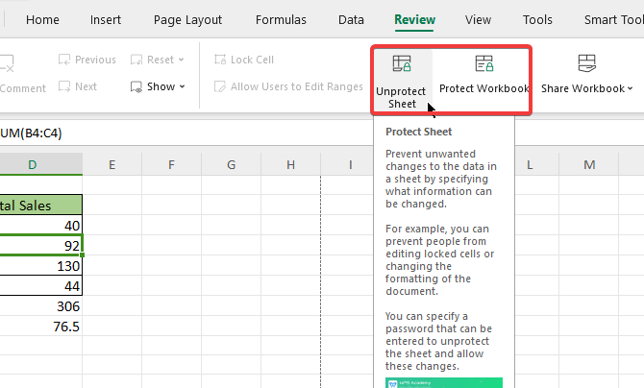
Task: Select the cell with value 306
Action: [x=41, y=305]
